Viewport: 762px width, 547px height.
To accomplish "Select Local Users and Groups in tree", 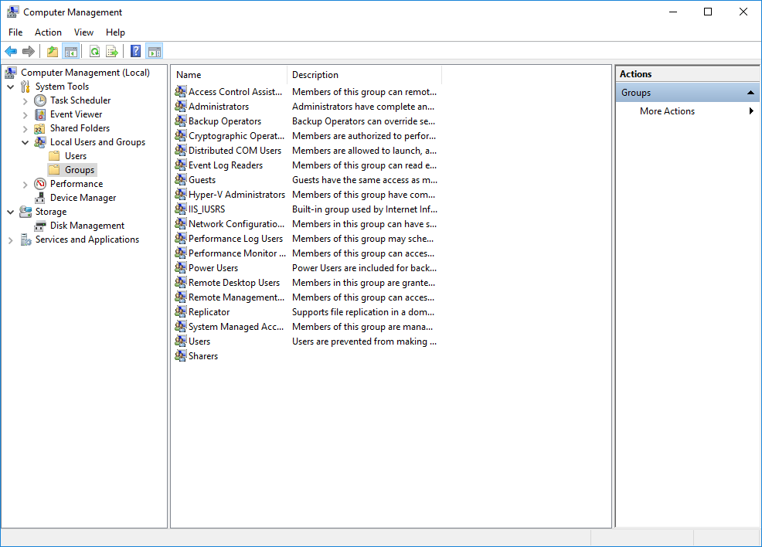I will 97,142.
